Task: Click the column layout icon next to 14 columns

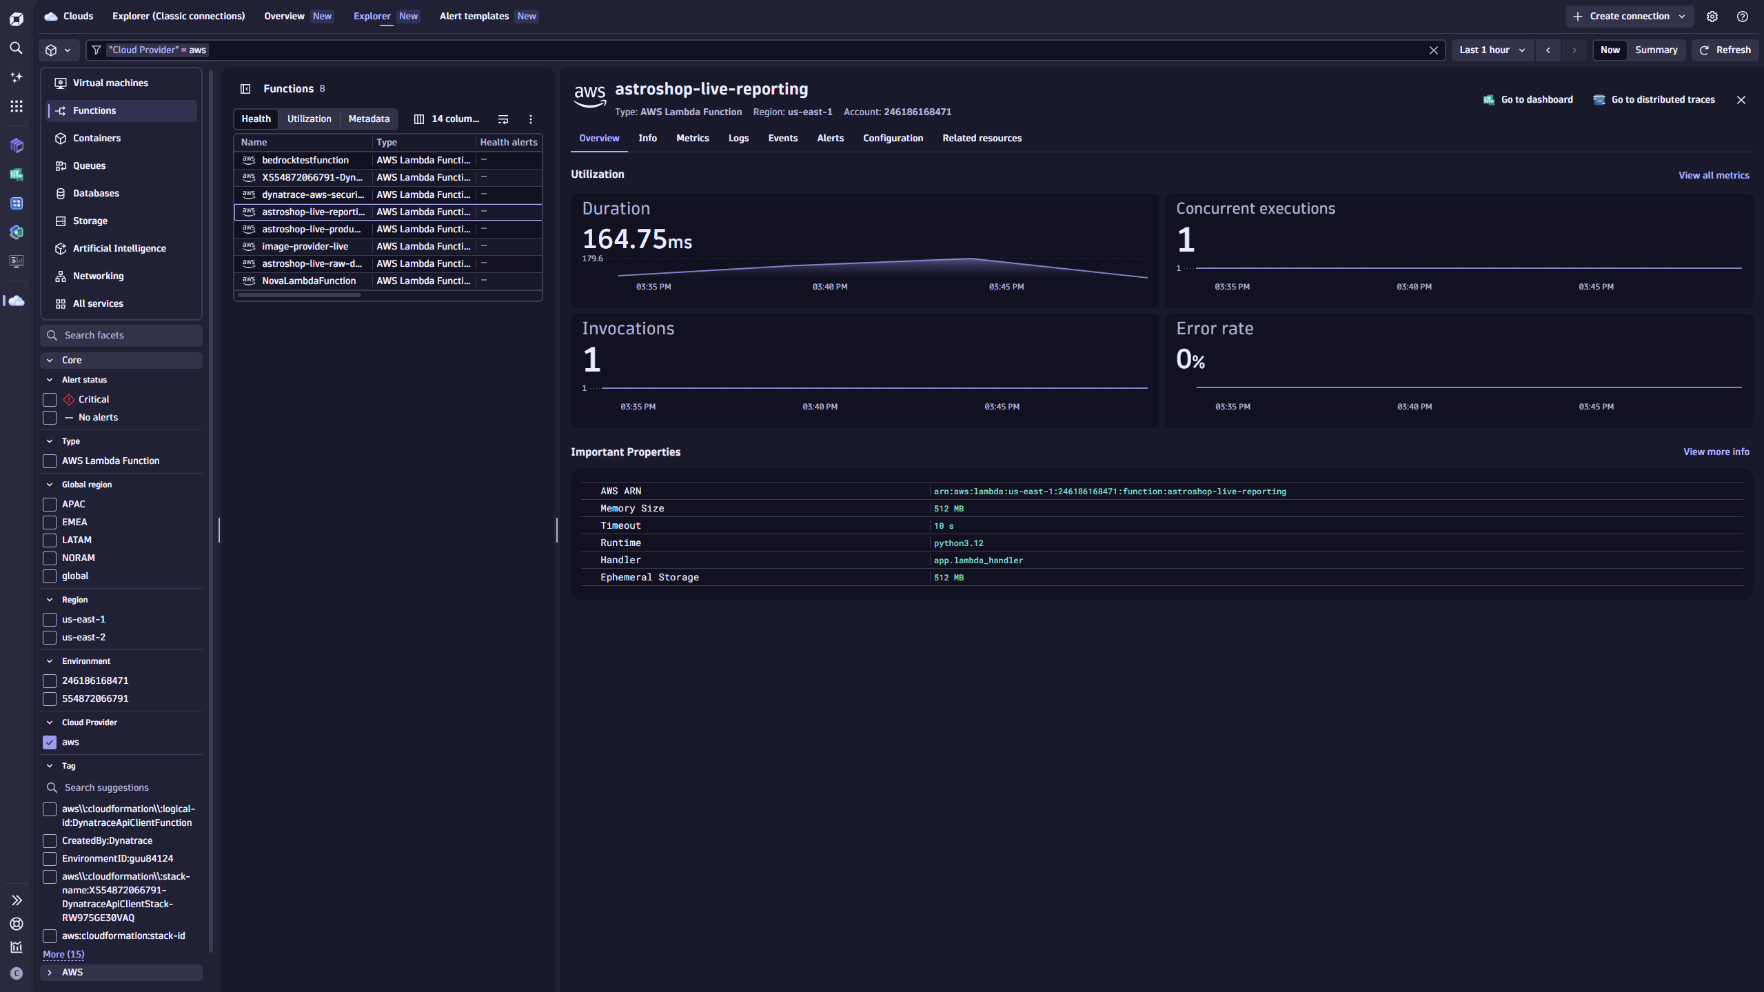Action: coord(419,119)
